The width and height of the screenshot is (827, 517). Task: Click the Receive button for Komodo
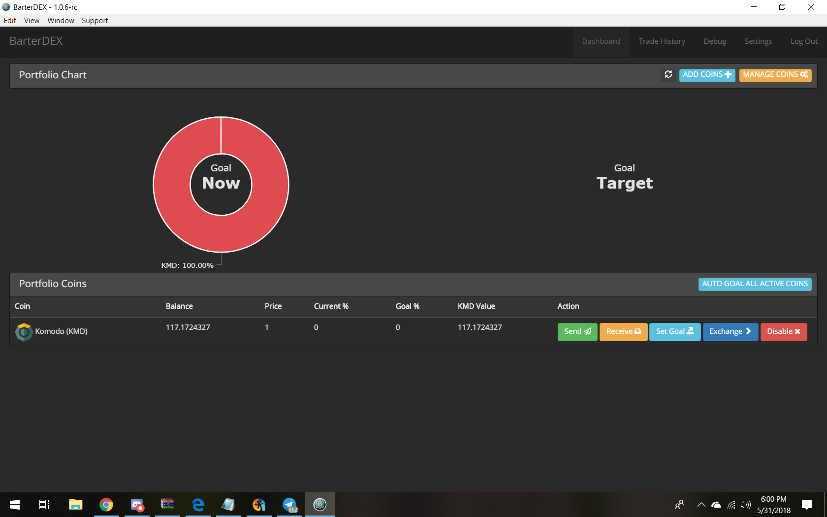(623, 332)
